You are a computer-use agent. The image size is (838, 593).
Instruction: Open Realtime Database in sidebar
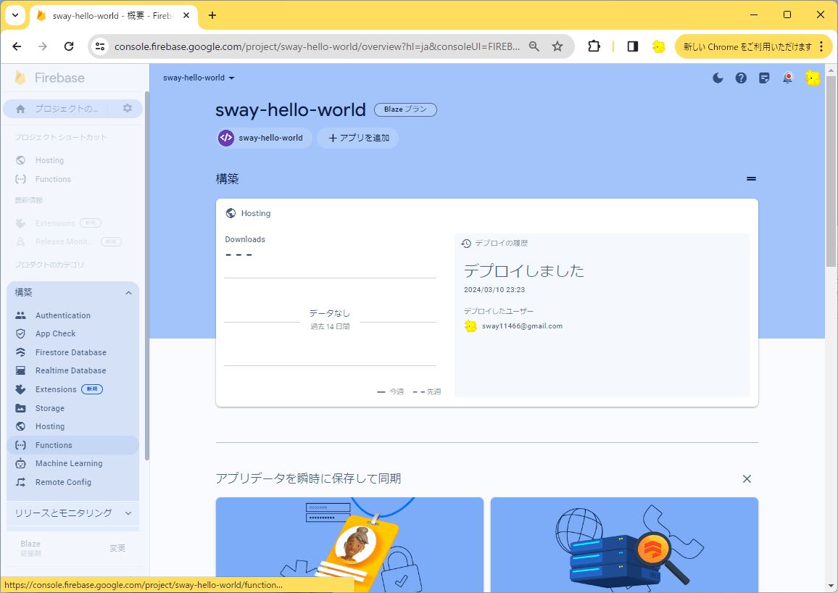tap(72, 370)
